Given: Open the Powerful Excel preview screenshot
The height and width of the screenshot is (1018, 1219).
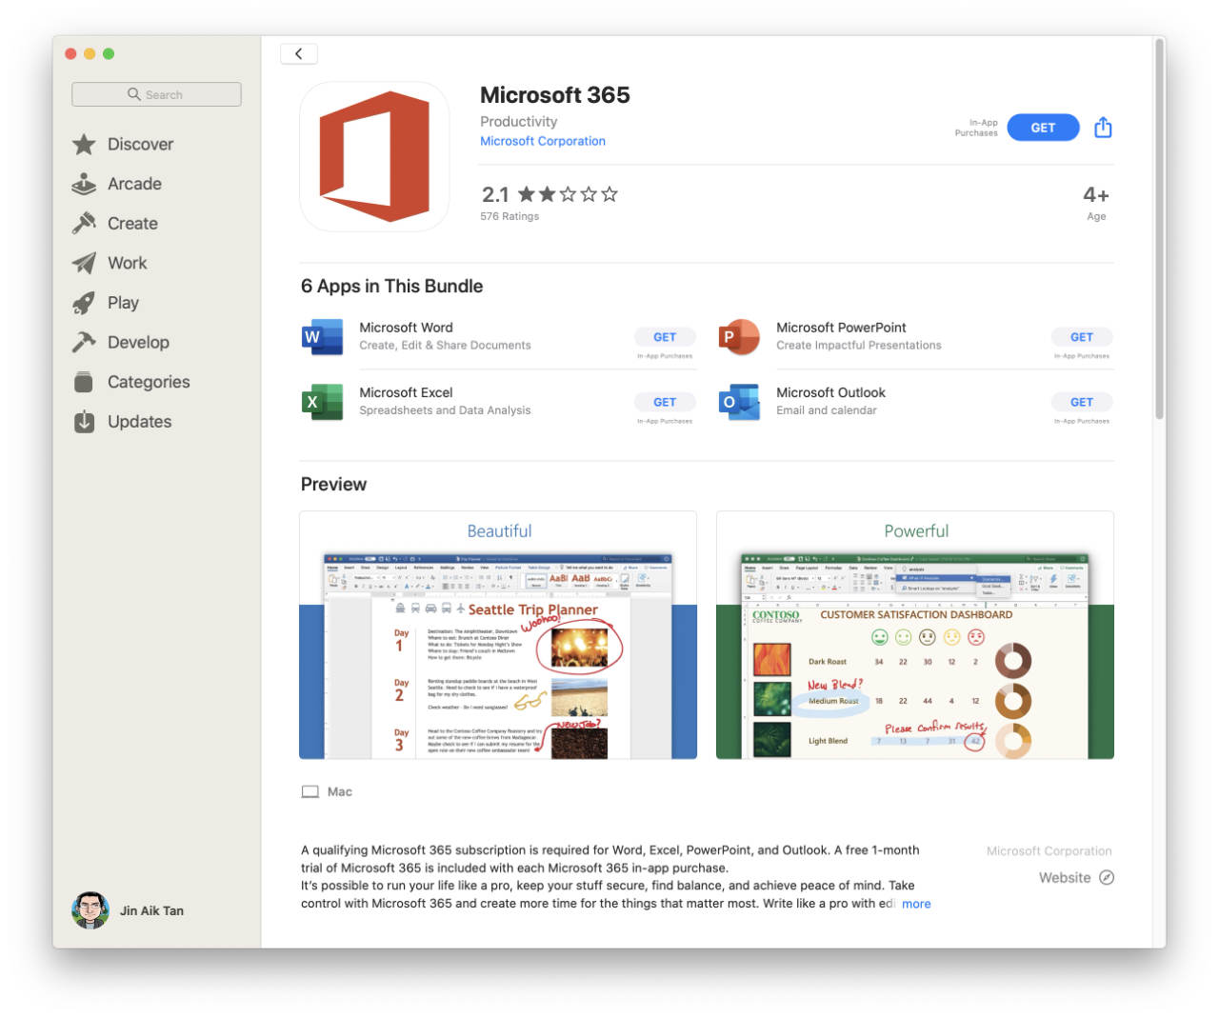Looking at the screenshot, I should pos(915,635).
